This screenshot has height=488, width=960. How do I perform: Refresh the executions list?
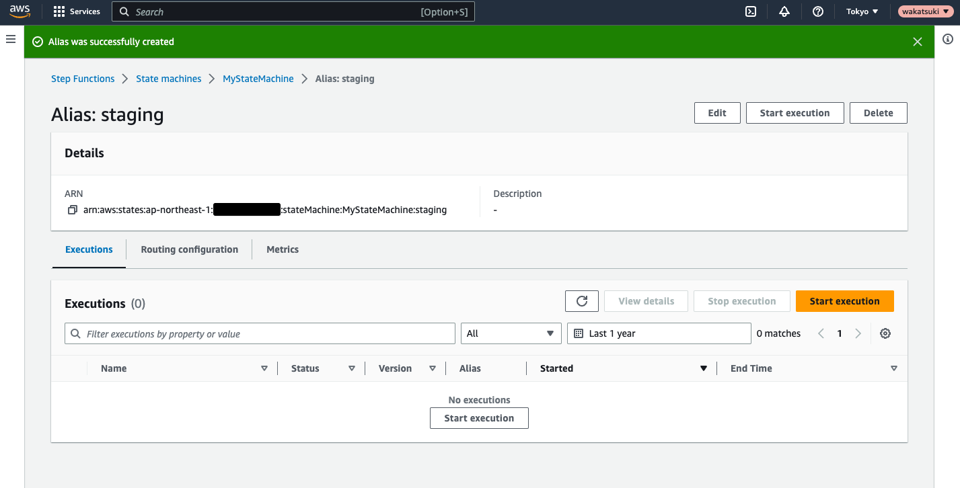tap(581, 300)
